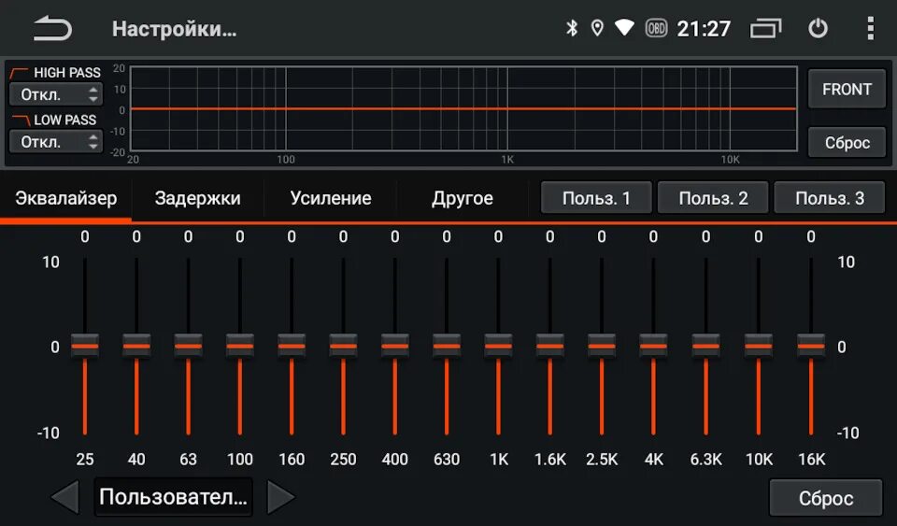Select the FRONT channel button

[x=847, y=89]
